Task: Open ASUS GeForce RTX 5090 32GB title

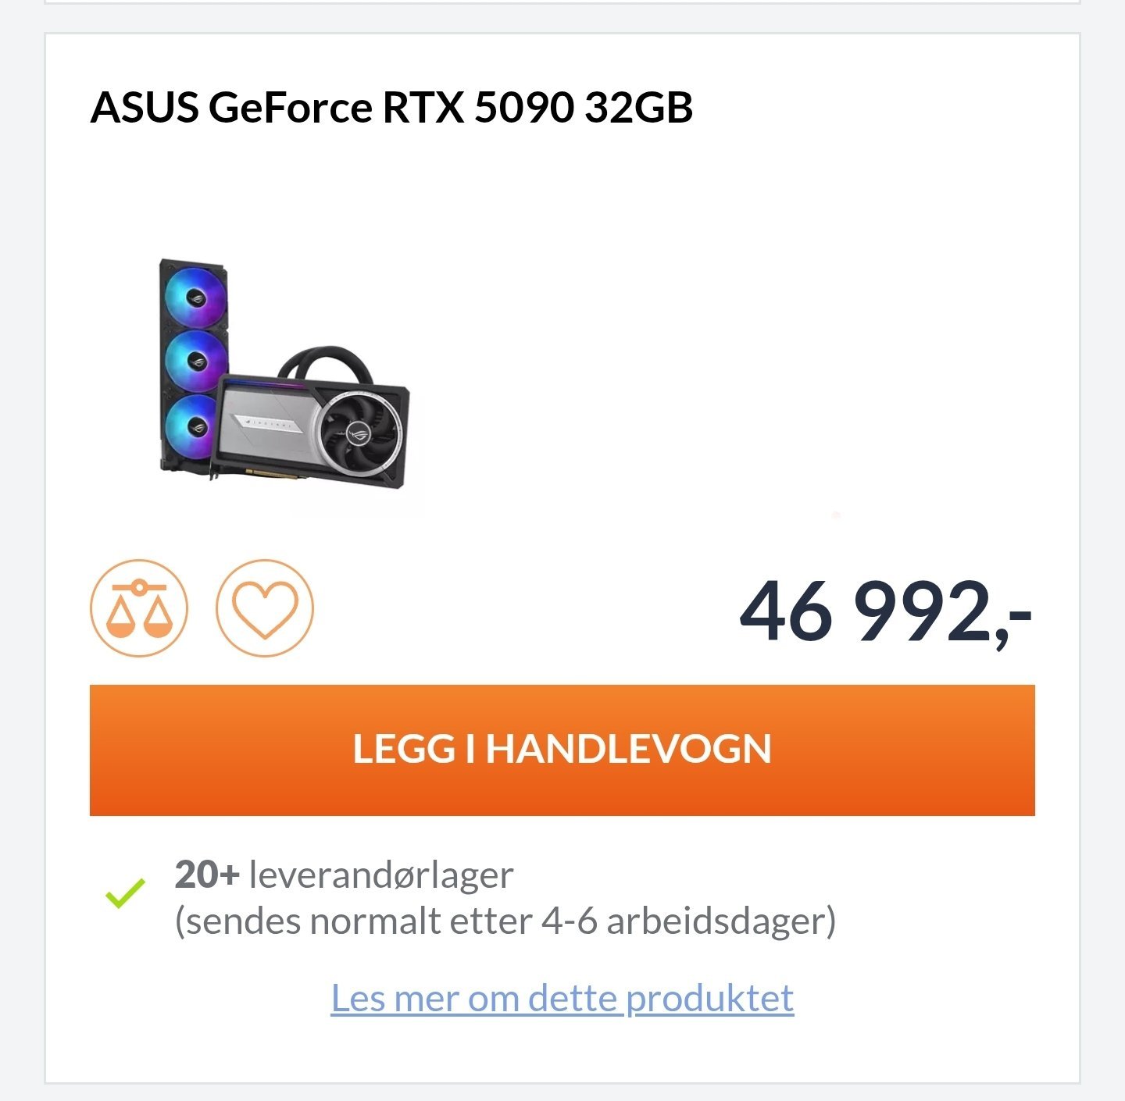Action: (x=391, y=107)
